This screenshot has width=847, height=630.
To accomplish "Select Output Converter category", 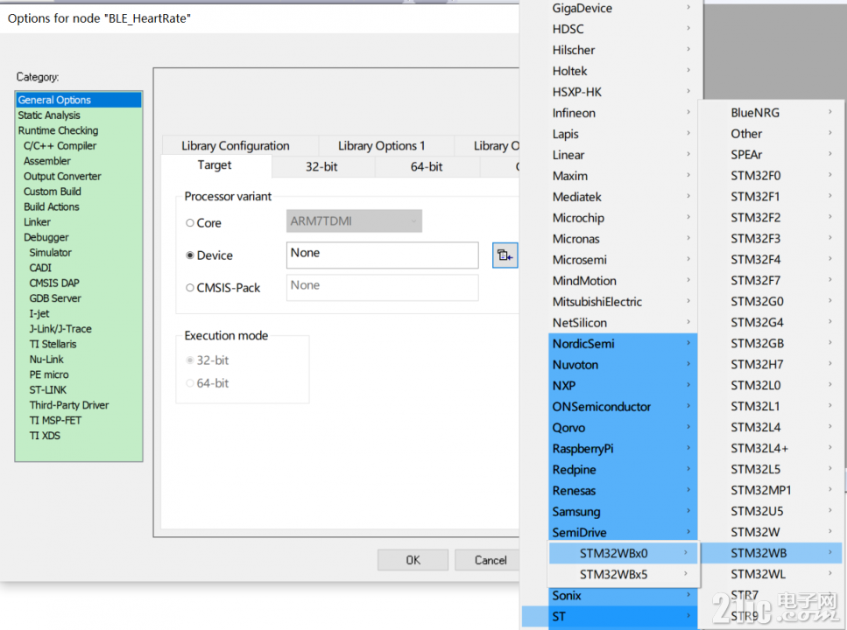I will [x=79, y=176].
